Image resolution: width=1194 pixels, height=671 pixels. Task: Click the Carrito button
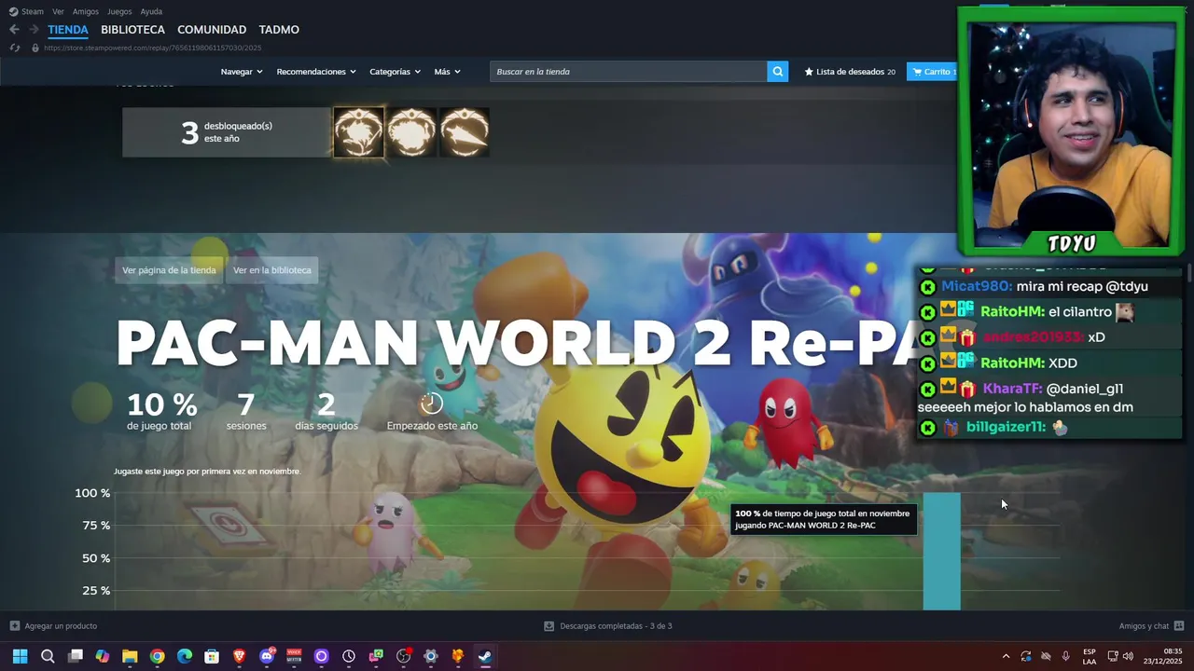click(x=931, y=72)
